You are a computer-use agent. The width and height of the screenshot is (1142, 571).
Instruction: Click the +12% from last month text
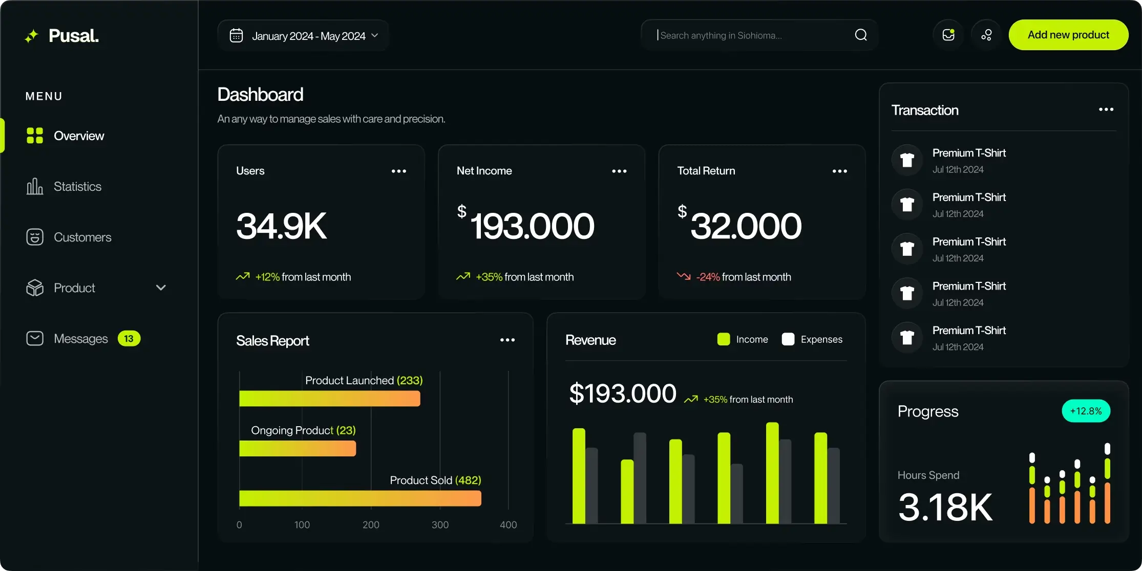click(x=303, y=277)
